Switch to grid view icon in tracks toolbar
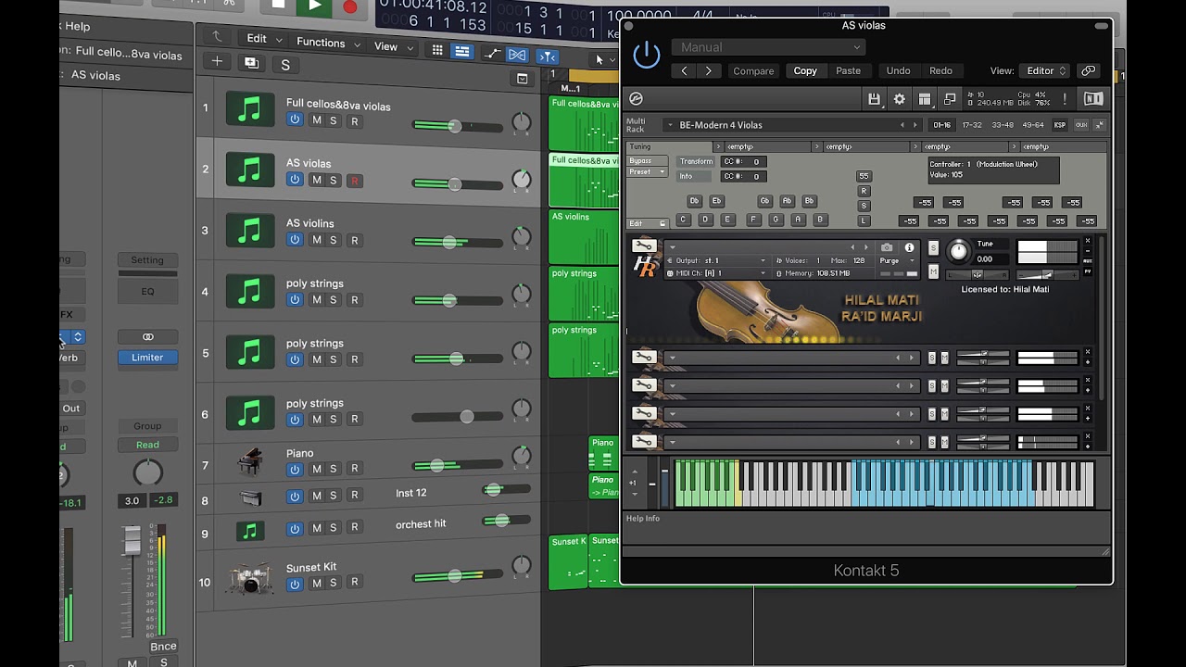The image size is (1186, 667). coord(437,51)
